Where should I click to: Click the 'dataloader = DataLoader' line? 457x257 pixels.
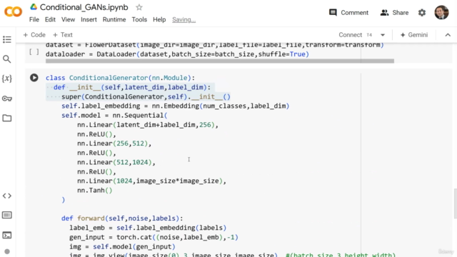(177, 54)
